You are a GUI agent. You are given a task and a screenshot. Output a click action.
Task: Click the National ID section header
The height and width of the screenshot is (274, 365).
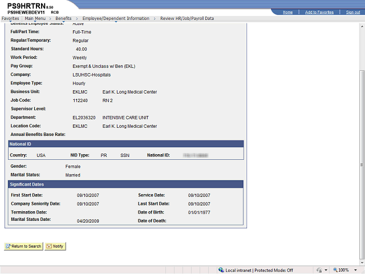coord(126,144)
